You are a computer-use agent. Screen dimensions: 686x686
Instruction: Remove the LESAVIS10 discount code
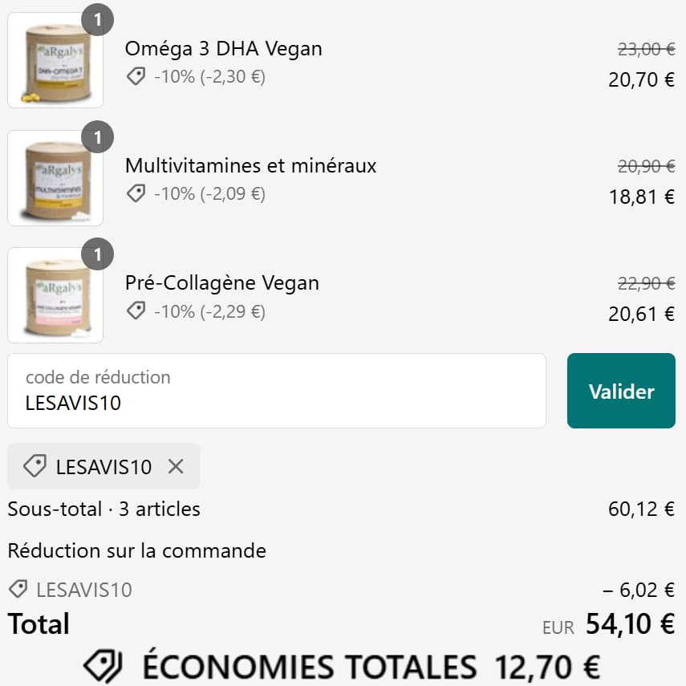tap(176, 466)
